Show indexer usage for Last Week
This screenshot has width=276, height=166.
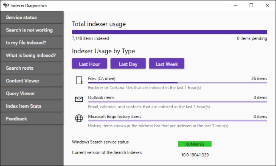click(x=167, y=63)
